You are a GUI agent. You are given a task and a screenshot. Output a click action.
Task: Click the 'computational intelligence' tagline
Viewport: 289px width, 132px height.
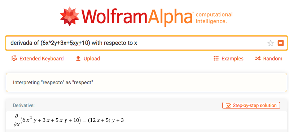click(214, 18)
